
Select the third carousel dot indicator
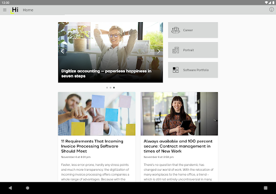[114, 88]
